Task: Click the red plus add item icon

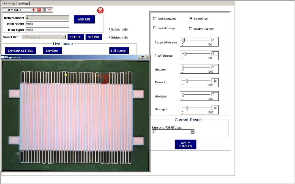Action: (x=34, y=10)
